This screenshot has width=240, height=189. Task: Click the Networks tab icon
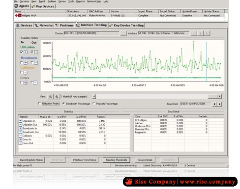[36, 26]
